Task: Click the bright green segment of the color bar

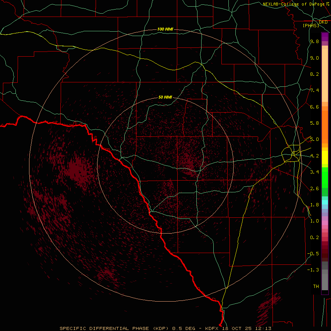Action: 325,178
